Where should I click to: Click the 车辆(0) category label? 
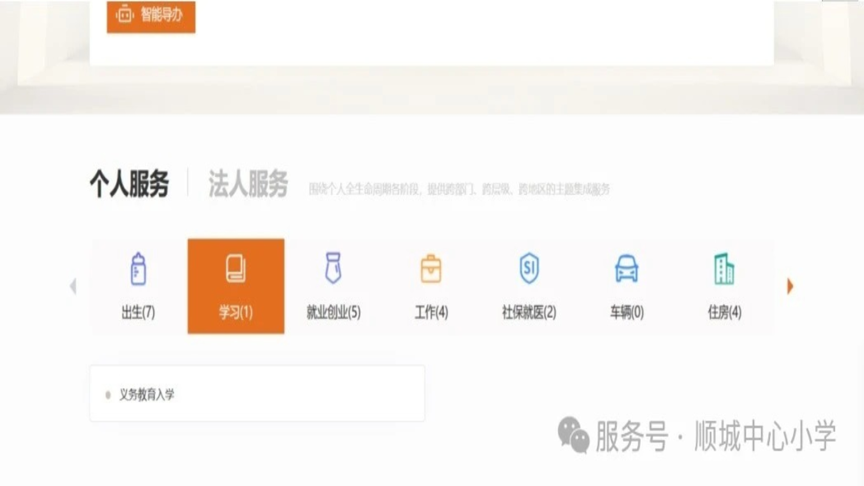(626, 312)
